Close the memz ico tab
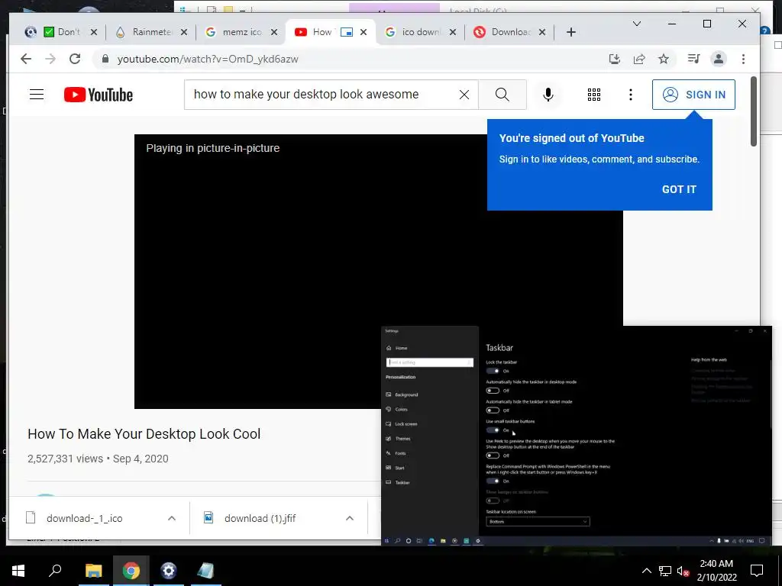This screenshot has width=782, height=586. point(274,32)
